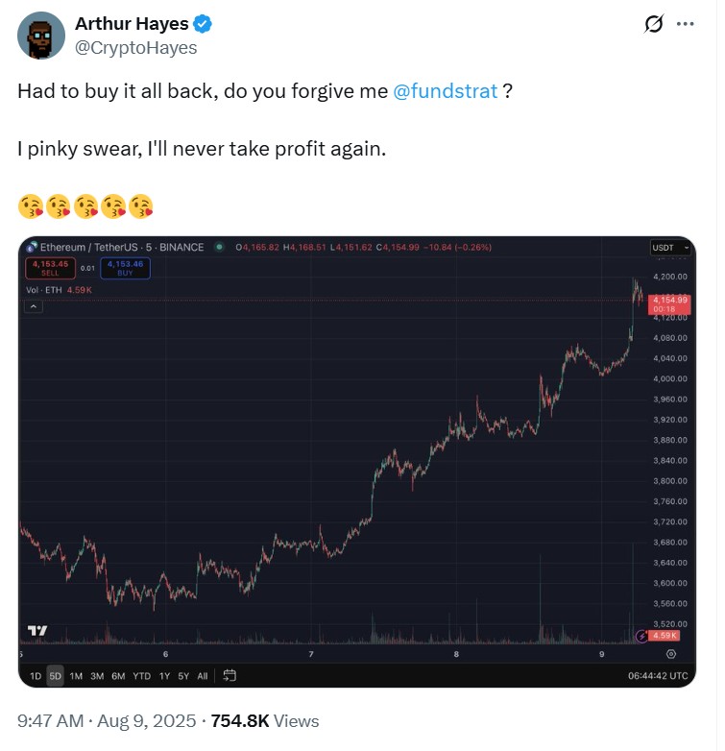The height and width of the screenshot is (751, 725).
Task: Click the TradingView logo on chart
Action: 37,631
